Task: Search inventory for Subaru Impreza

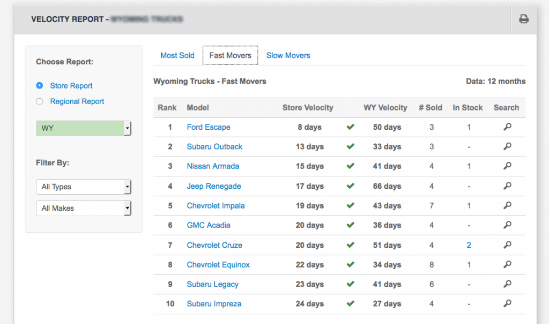Action: (507, 304)
